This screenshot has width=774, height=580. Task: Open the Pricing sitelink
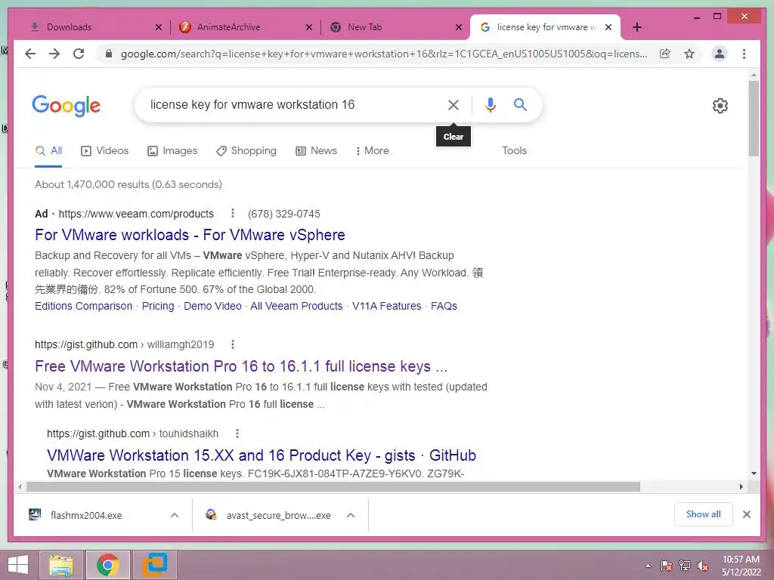pyautogui.click(x=158, y=306)
